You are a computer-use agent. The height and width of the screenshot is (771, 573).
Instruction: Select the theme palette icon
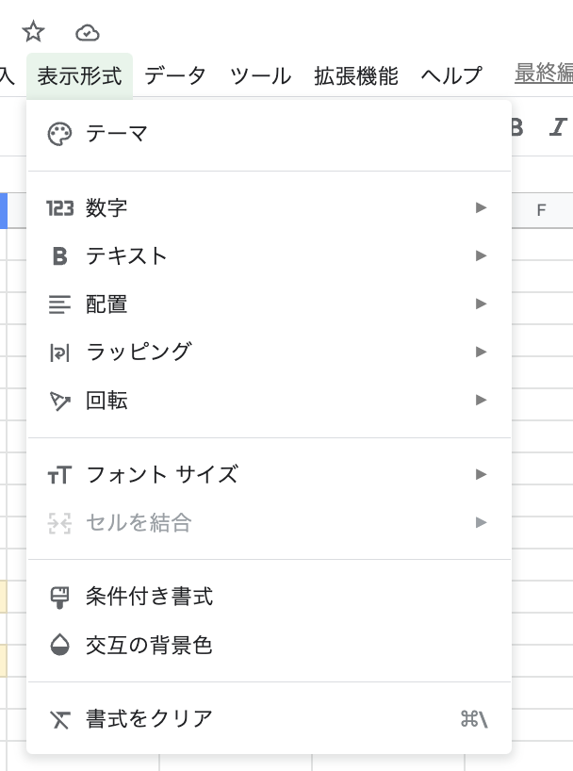pyautogui.click(x=59, y=134)
